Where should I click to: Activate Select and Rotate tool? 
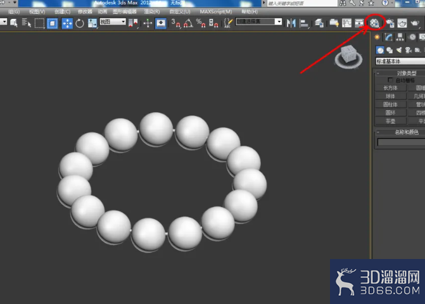pyautogui.click(x=80, y=23)
